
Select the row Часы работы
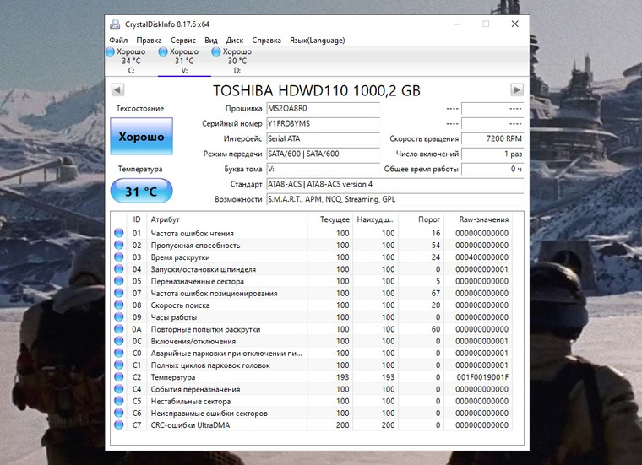312,317
